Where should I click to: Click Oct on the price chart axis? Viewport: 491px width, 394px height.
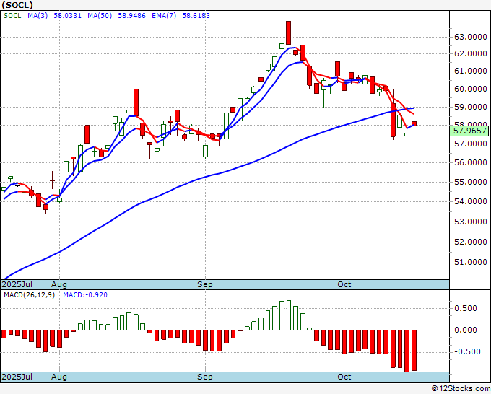344,285
